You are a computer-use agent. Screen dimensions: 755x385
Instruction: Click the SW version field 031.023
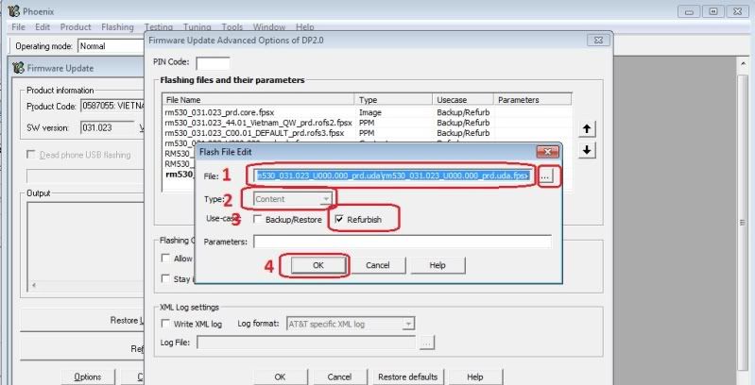(108, 127)
